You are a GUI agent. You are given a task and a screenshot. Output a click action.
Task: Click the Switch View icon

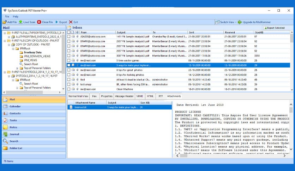(217, 22)
